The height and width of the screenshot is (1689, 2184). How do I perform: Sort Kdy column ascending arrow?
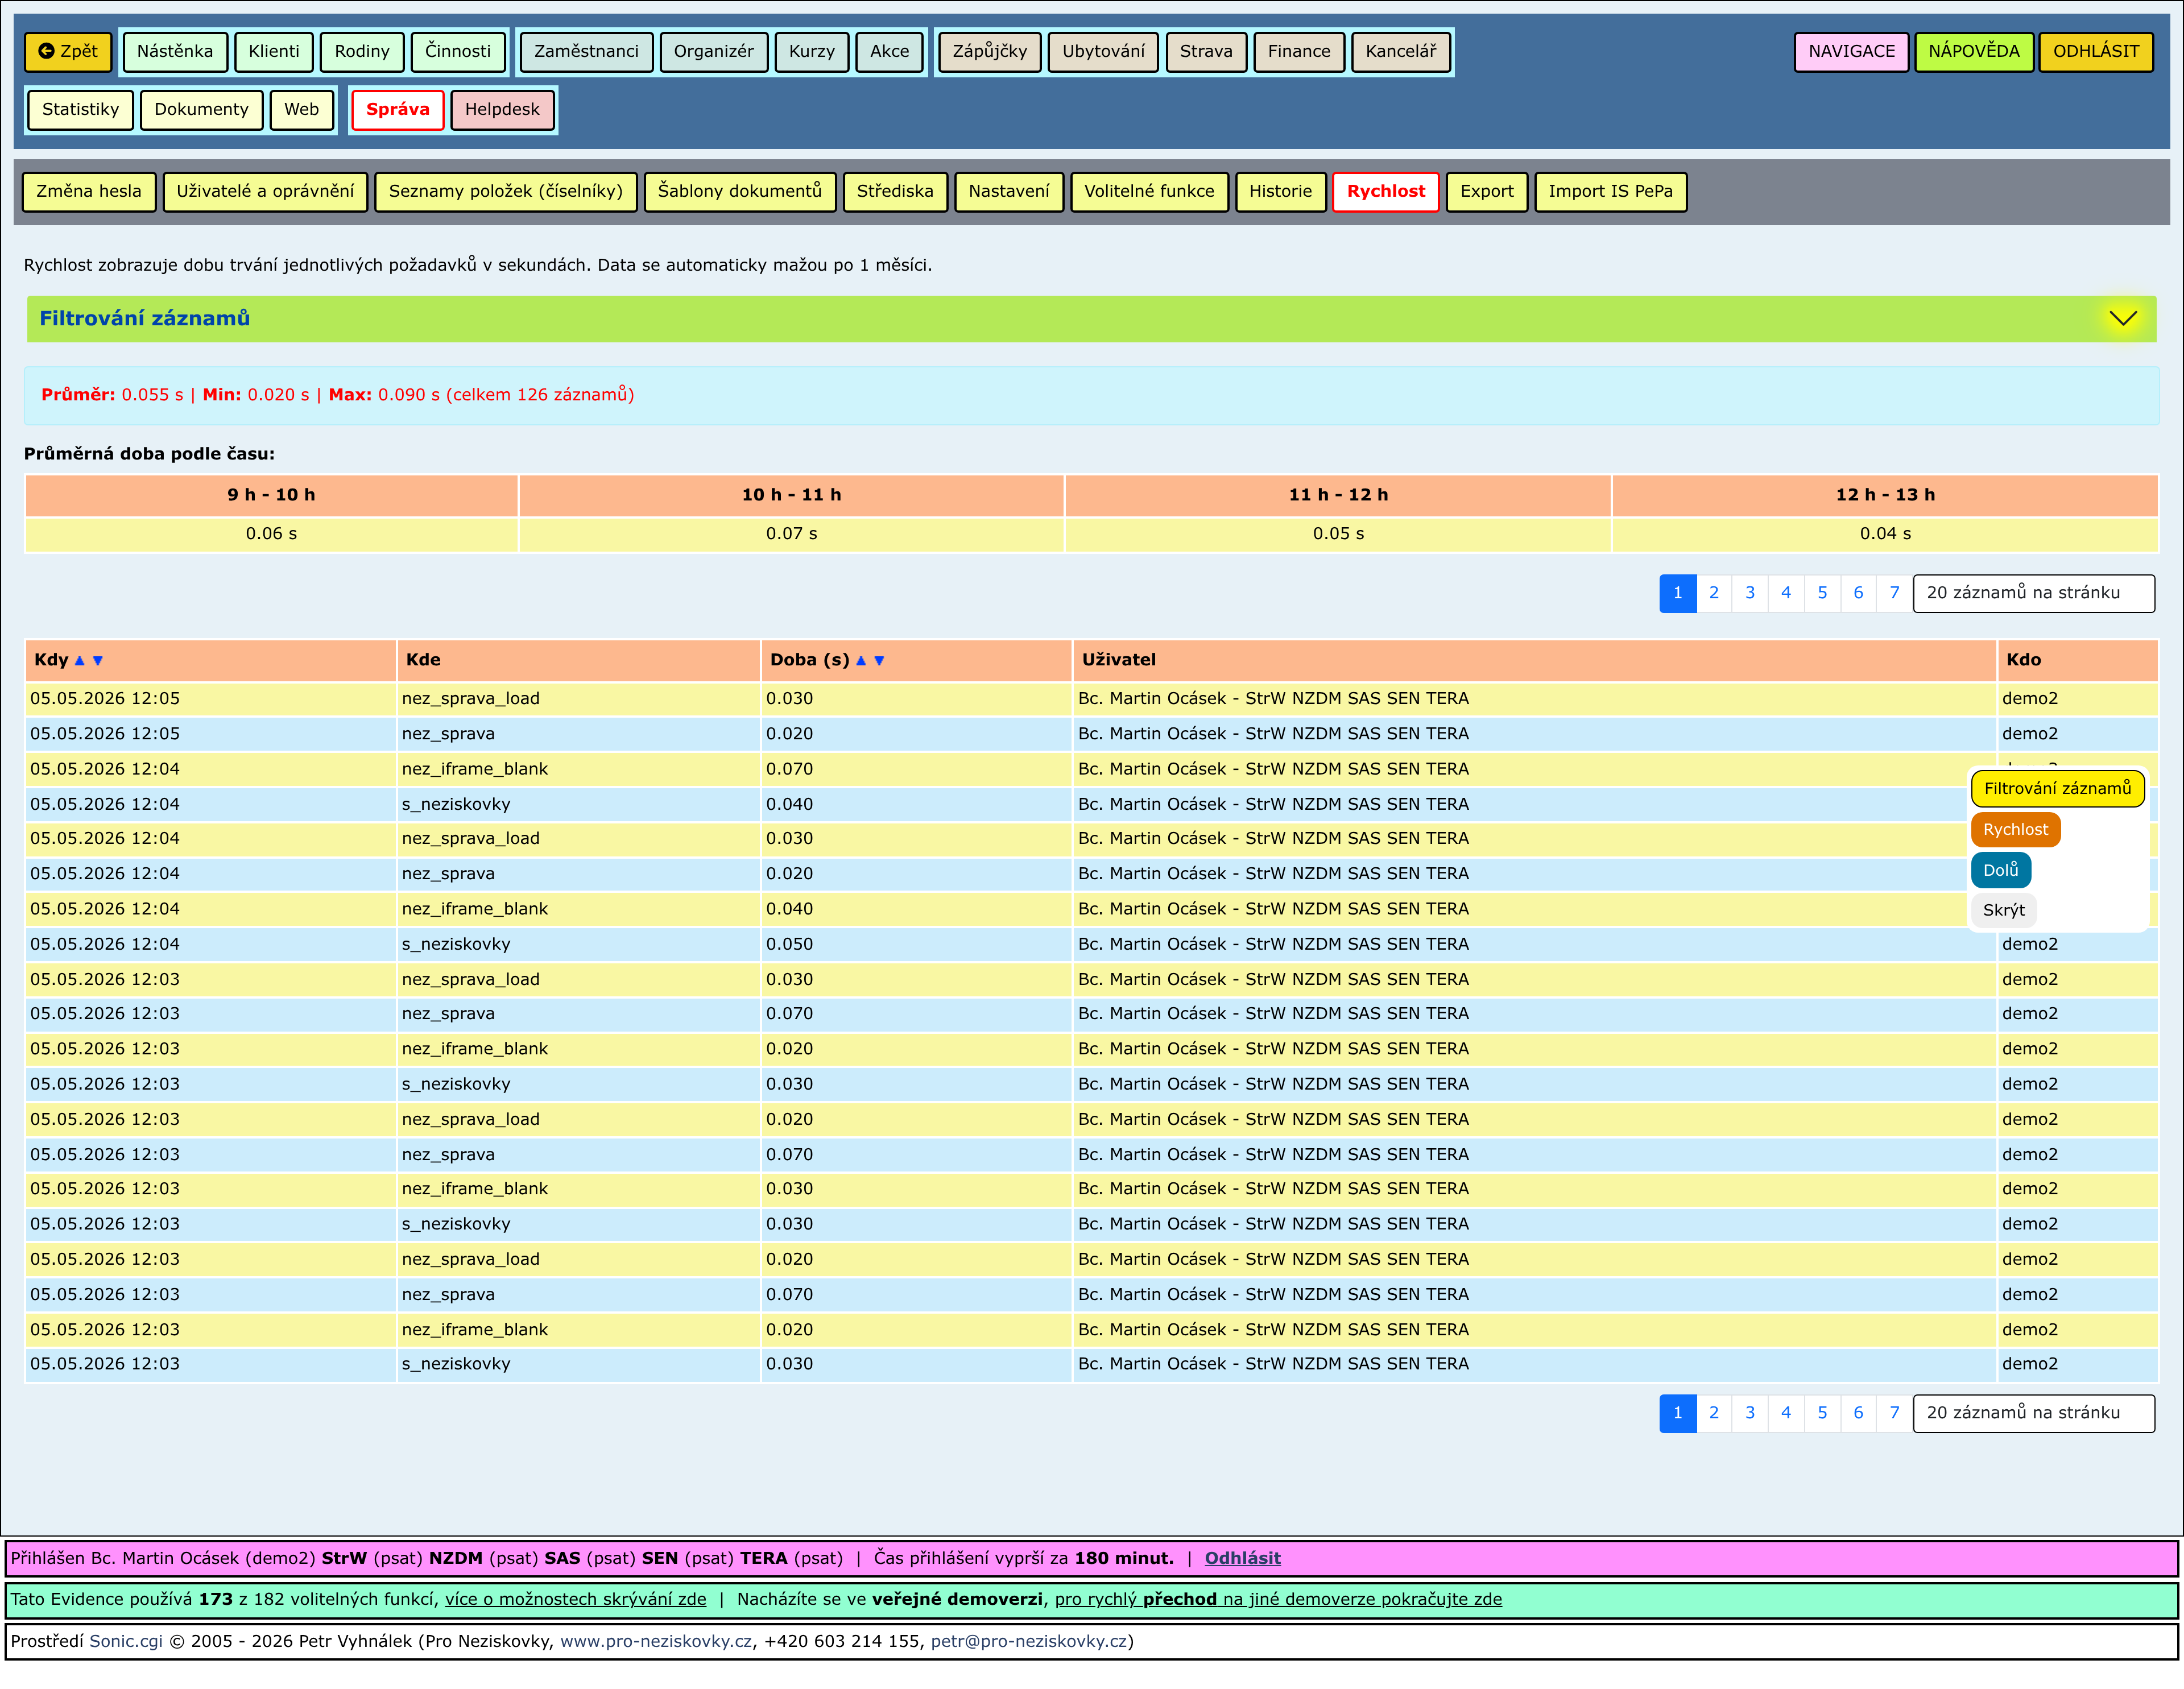(x=80, y=660)
